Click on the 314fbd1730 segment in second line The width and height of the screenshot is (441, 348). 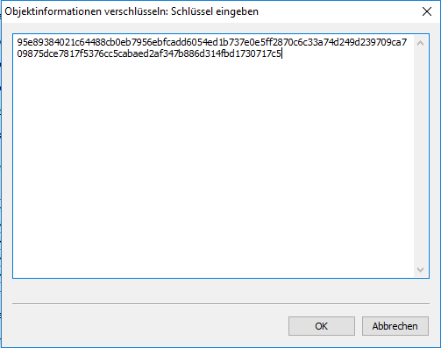(x=229, y=53)
